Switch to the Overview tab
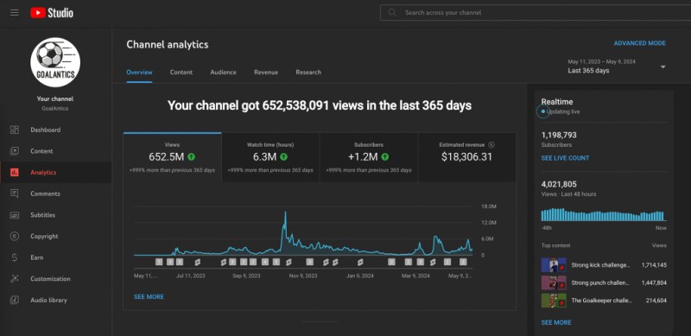691x336 pixels. (139, 73)
